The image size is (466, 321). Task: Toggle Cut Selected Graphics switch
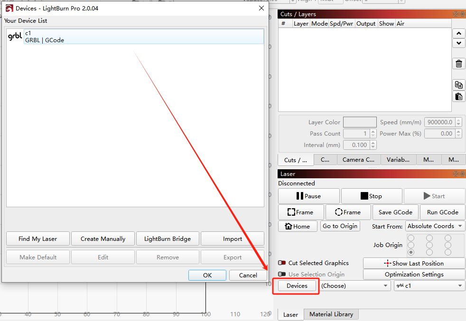click(x=282, y=263)
